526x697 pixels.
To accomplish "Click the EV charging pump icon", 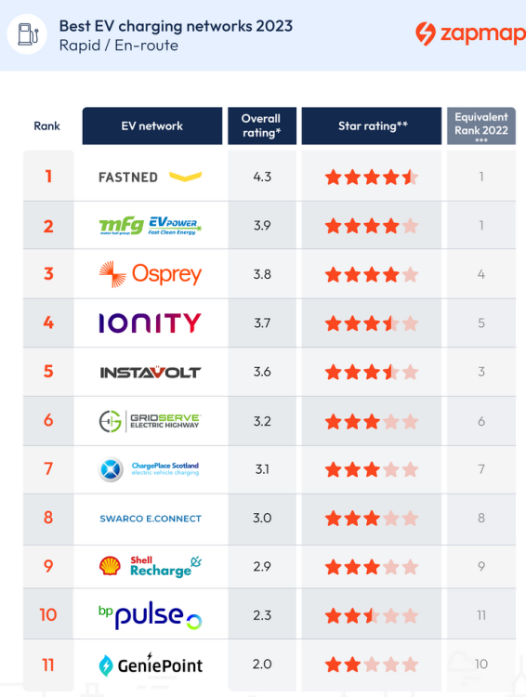I will click(x=27, y=34).
